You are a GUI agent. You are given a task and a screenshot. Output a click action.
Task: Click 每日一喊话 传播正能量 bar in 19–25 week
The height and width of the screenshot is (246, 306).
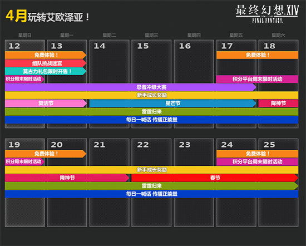point(152,194)
